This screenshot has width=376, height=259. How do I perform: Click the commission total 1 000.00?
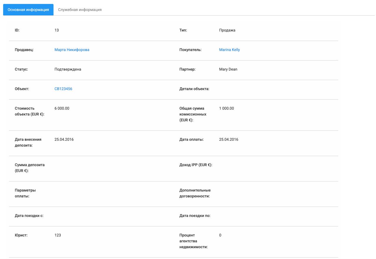click(226, 108)
